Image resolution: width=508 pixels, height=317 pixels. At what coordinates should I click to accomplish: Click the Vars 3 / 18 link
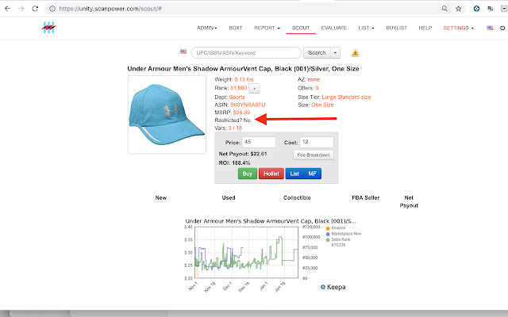(x=235, y=128)
